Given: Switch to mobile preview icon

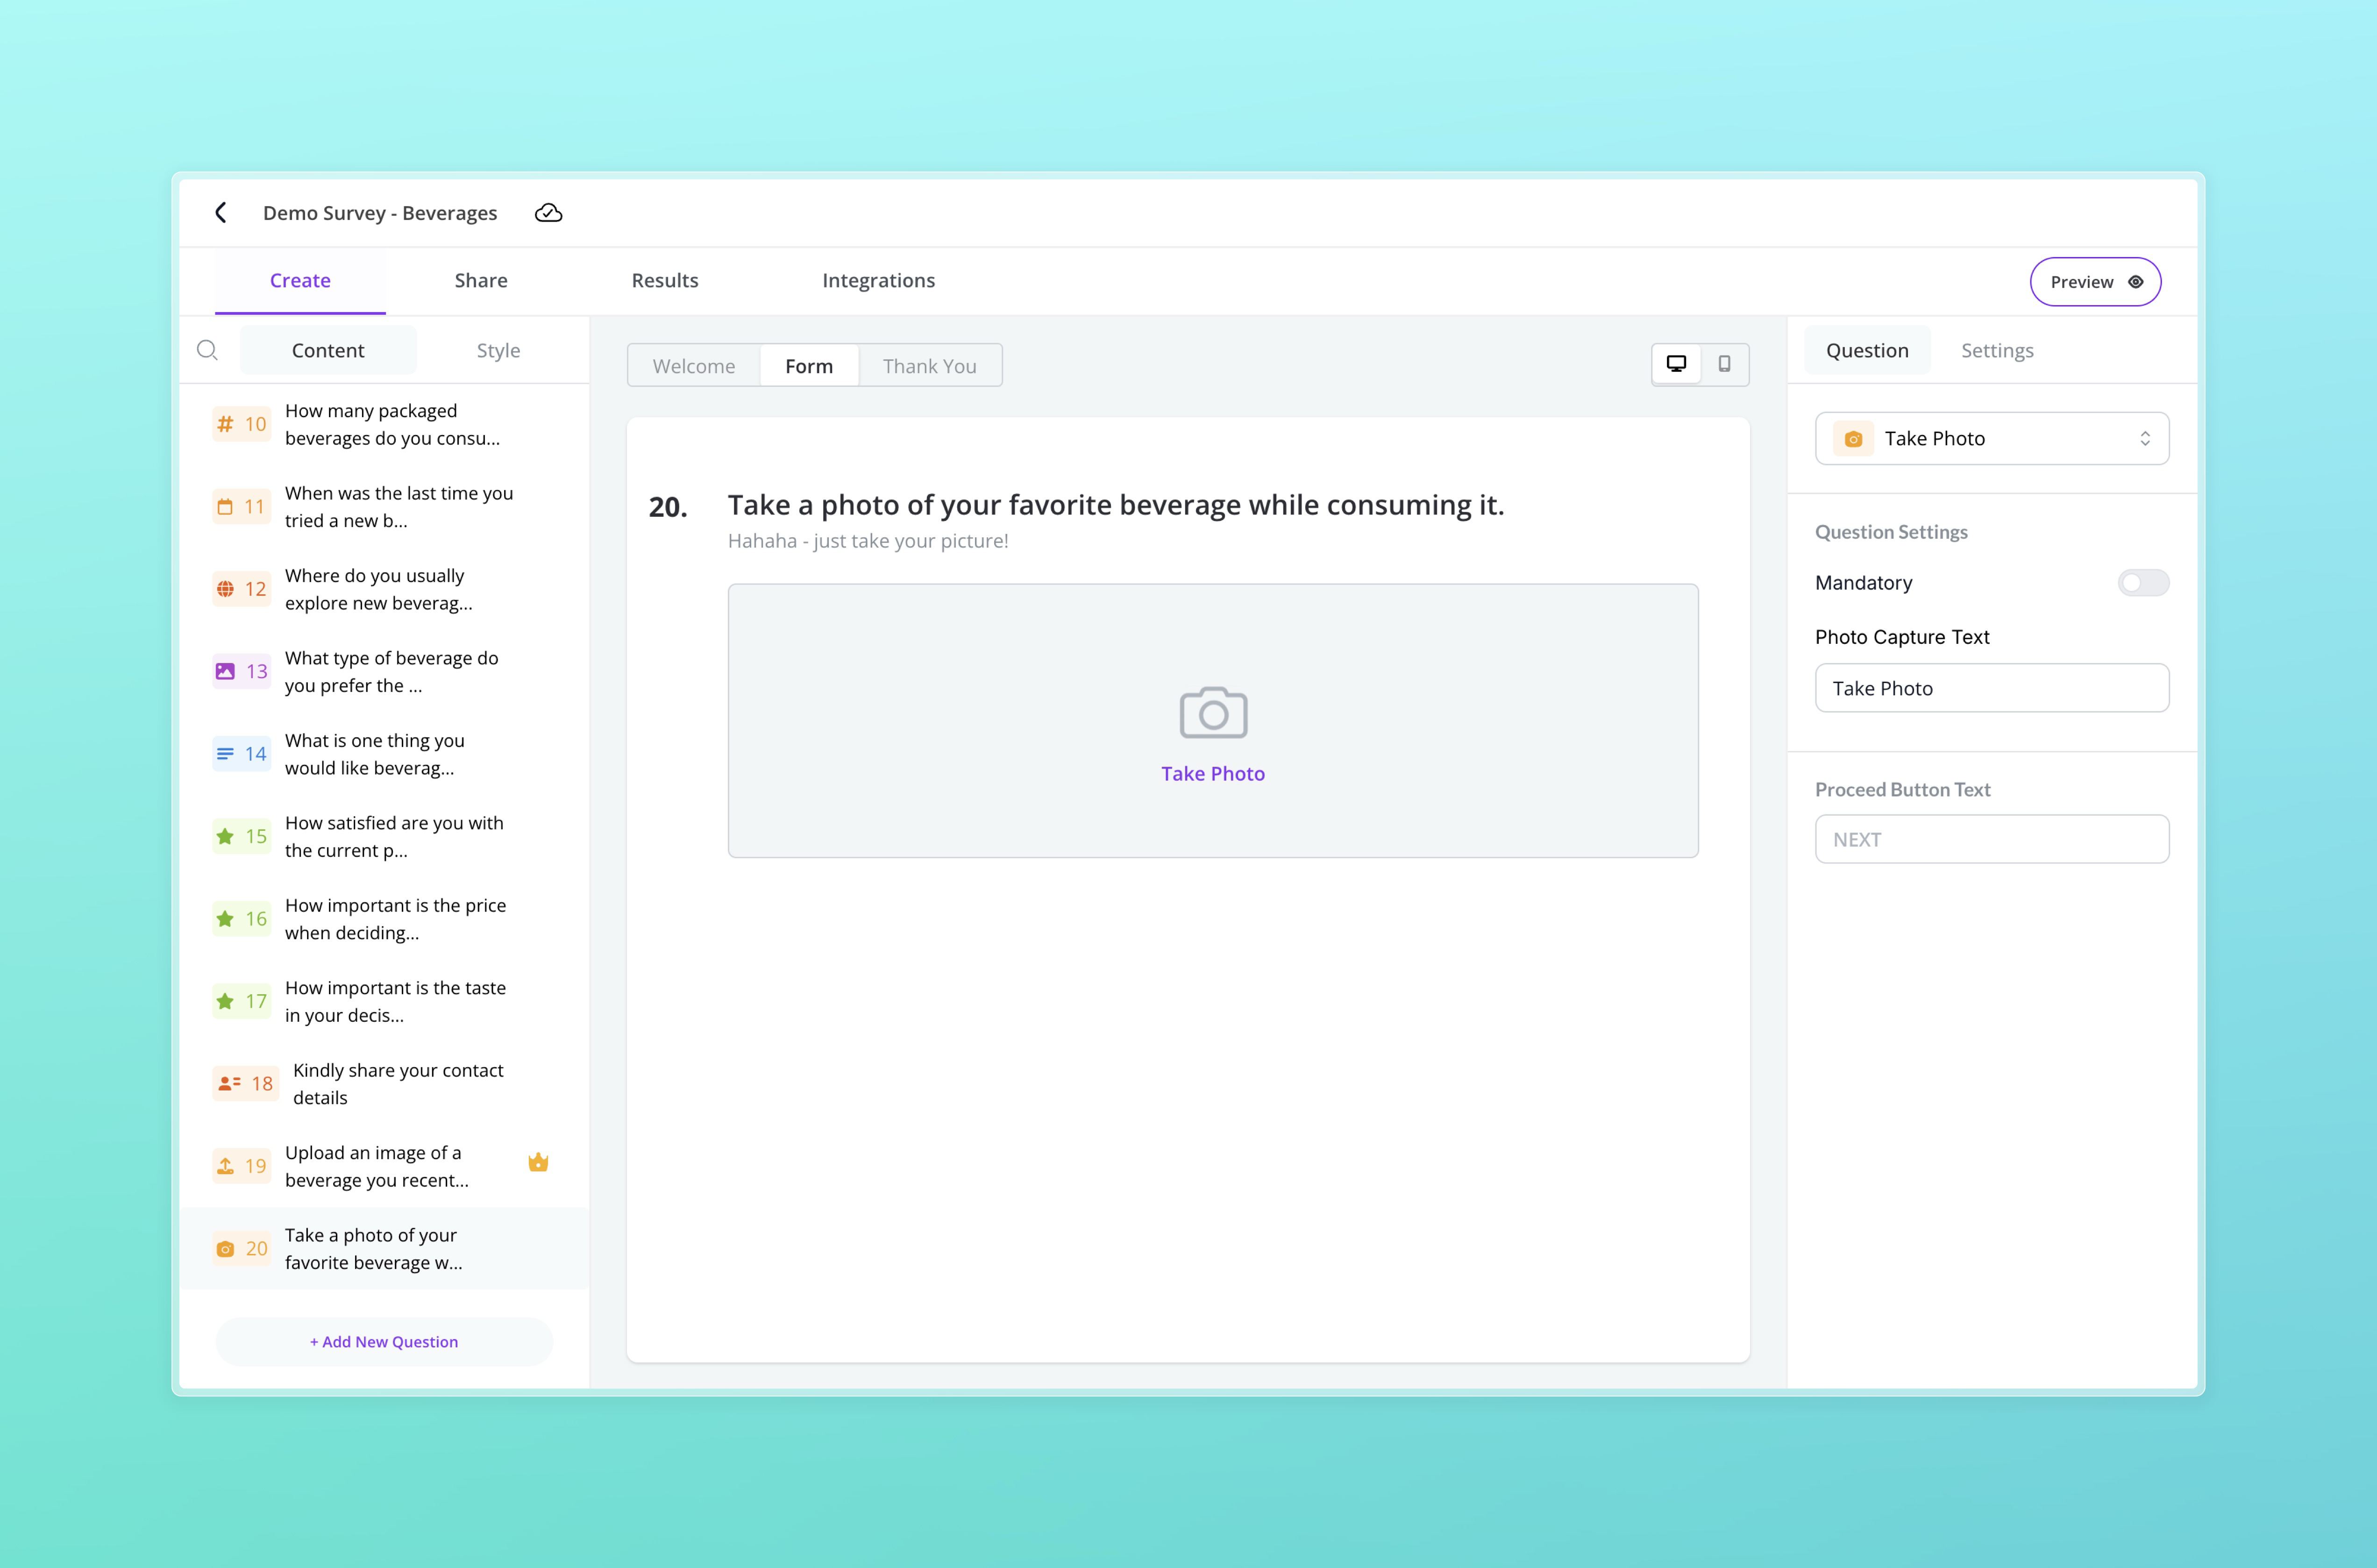Looking at the screenshot, I should 1724,364.
